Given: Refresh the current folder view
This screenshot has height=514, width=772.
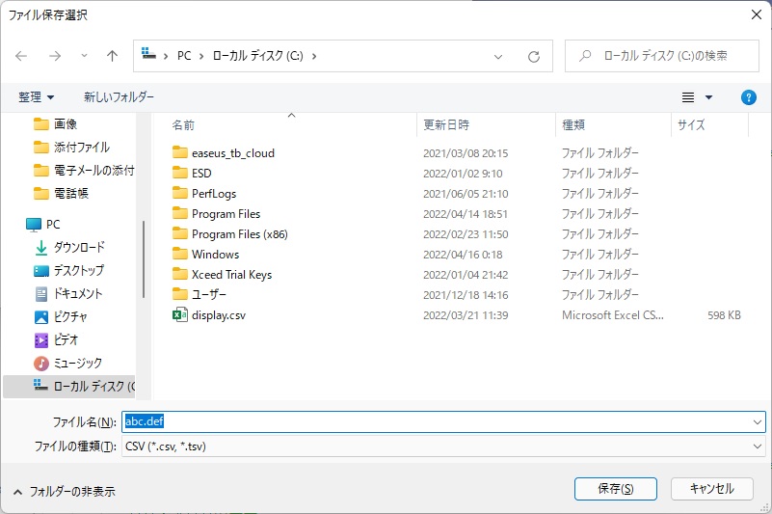Looking at the screenshot, I should pyautogui.click(x=534, y=57).
